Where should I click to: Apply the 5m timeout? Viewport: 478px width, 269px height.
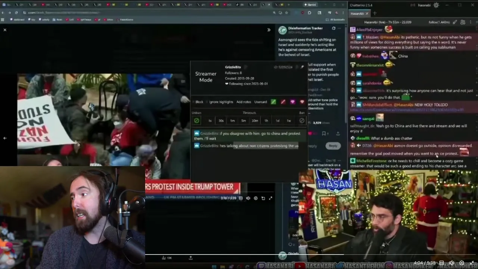243,120
